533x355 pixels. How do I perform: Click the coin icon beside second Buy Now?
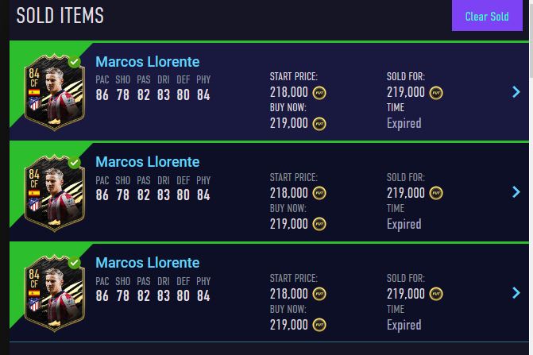click(x=319, y=224)
